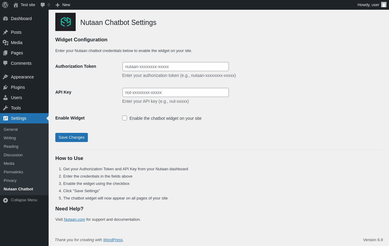Select General settings submenu
This screenshot has width=389, height=246.
[x=11, y=130]
